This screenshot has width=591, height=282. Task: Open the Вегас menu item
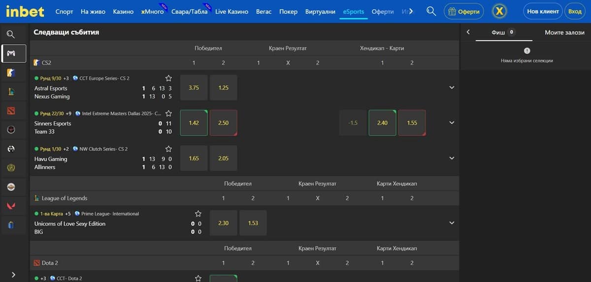coord(264,11)
